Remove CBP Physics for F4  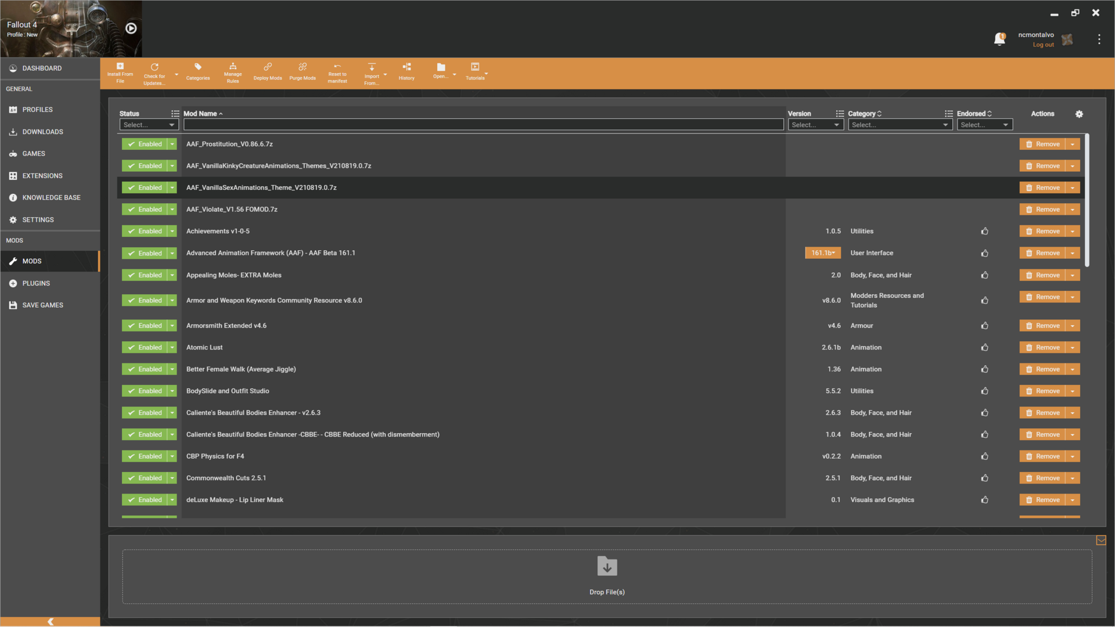point(1042,456)
